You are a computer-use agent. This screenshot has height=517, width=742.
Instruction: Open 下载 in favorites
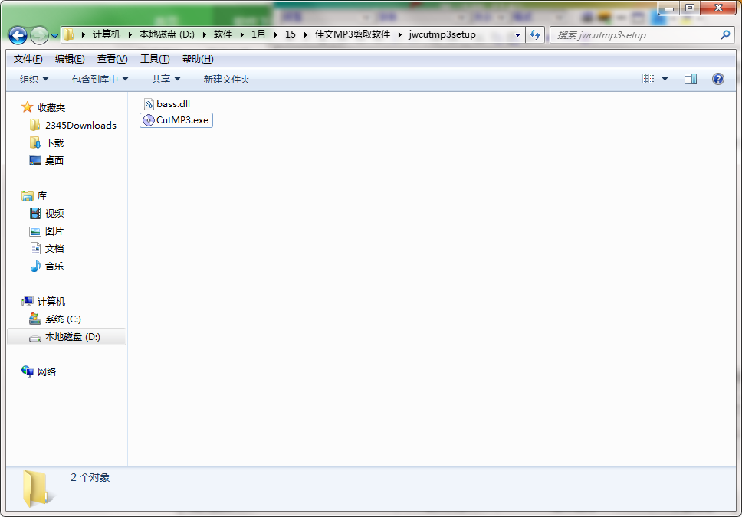tap(54, 143)
